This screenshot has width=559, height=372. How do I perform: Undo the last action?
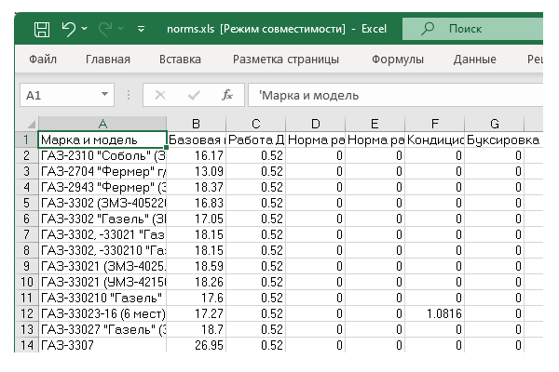[68, 30]
